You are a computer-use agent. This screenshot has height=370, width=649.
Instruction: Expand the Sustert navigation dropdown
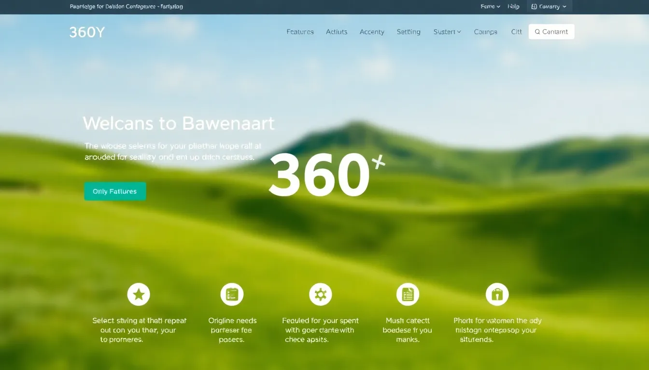click(x=447, y=32)
